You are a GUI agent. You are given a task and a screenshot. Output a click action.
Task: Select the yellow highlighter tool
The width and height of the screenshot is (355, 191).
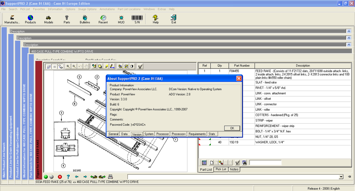point(106,66)
